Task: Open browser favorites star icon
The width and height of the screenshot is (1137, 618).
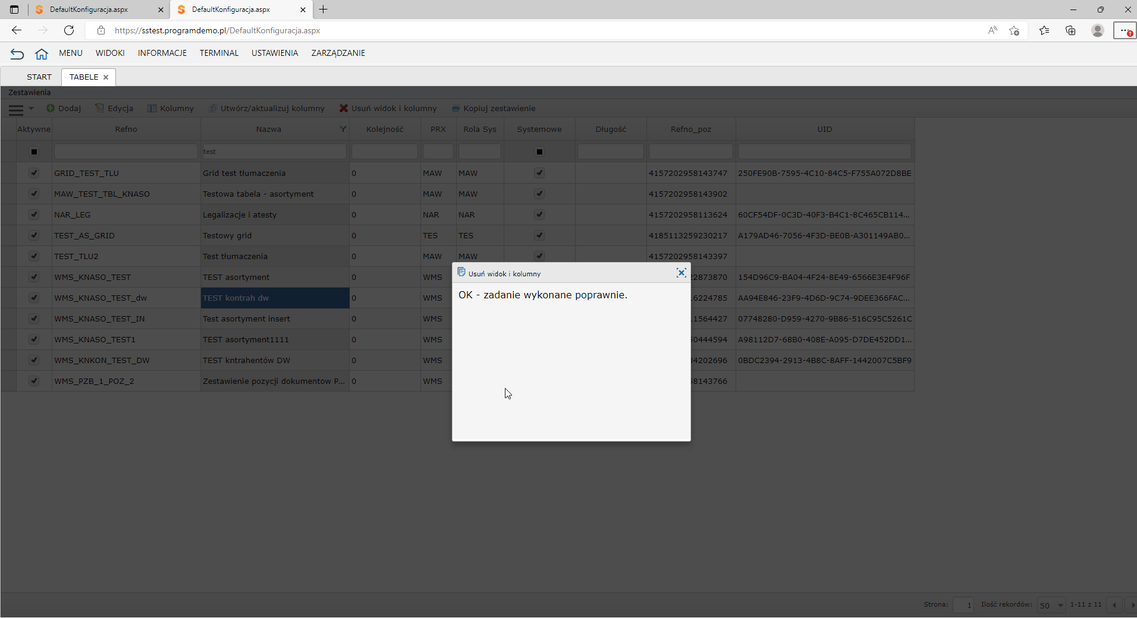Action: click(x=1044, y=30)
